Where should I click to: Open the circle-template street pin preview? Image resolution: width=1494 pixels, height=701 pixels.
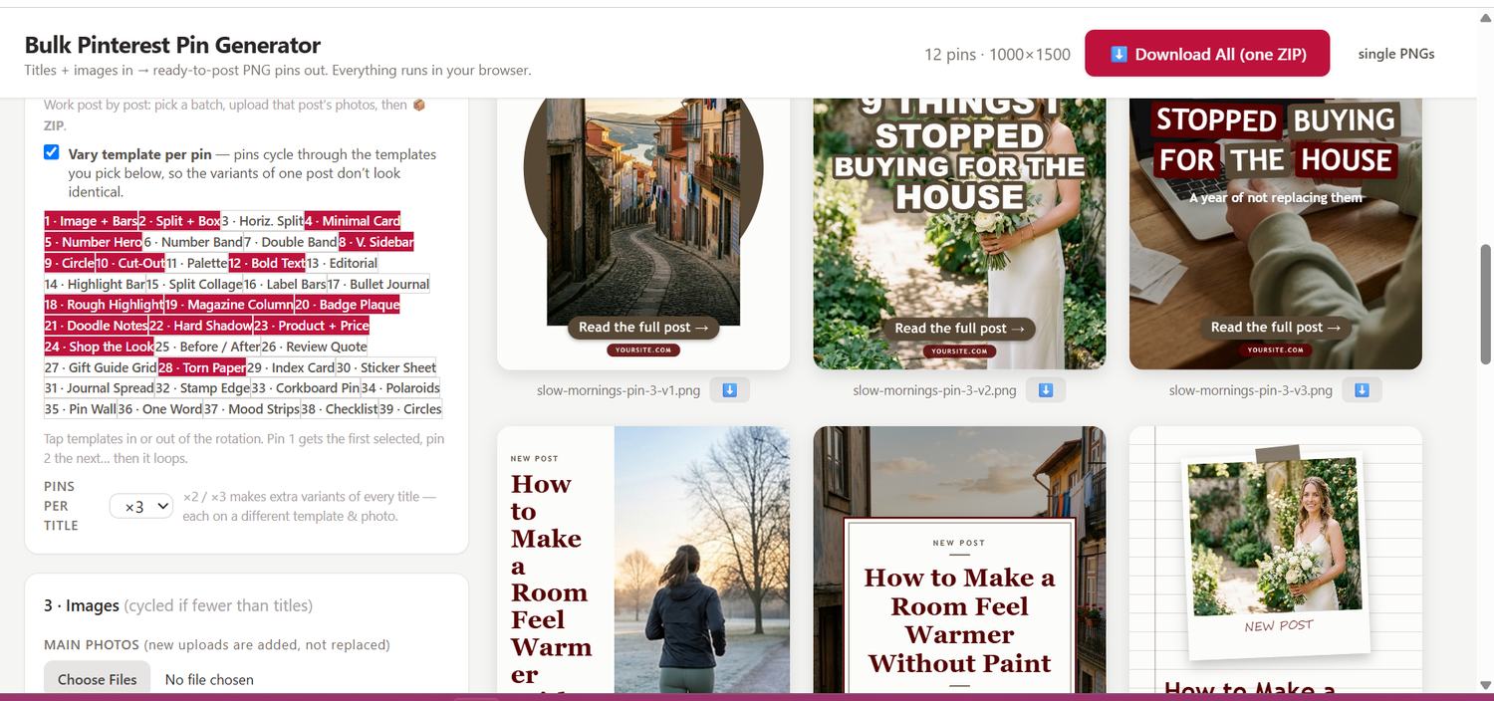click(x=643, y=234)
